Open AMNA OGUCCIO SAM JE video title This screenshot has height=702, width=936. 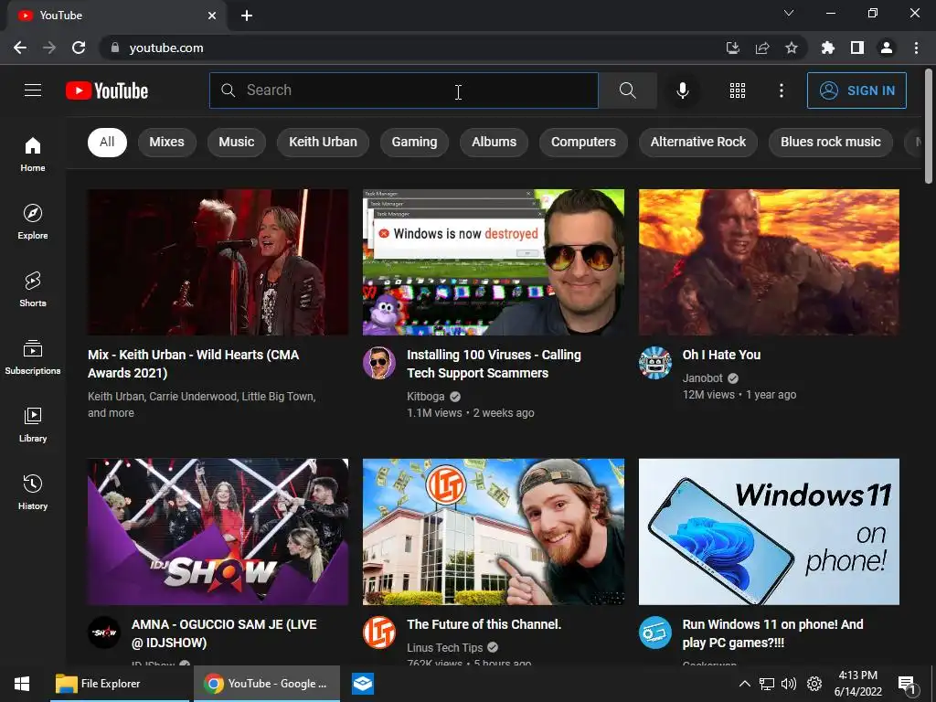[x=225, y=633]
